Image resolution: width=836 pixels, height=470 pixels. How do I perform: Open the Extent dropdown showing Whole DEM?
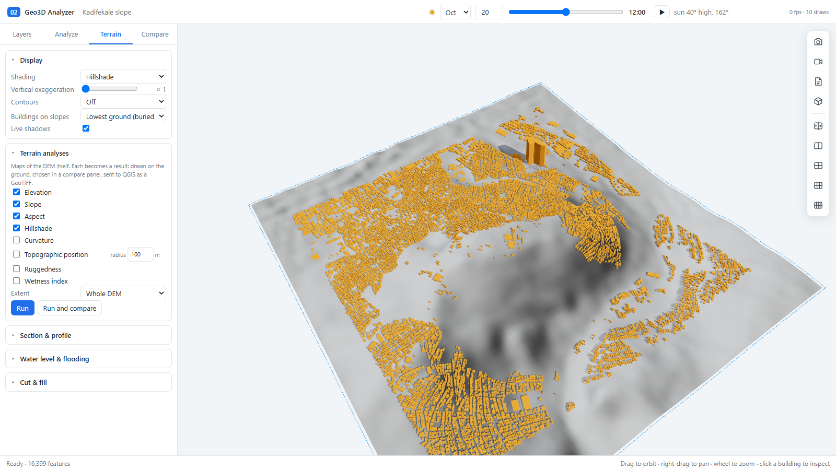click(123, 293)
